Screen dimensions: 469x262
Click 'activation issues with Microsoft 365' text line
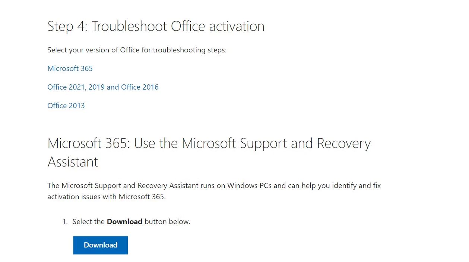(x=106, y=197)
